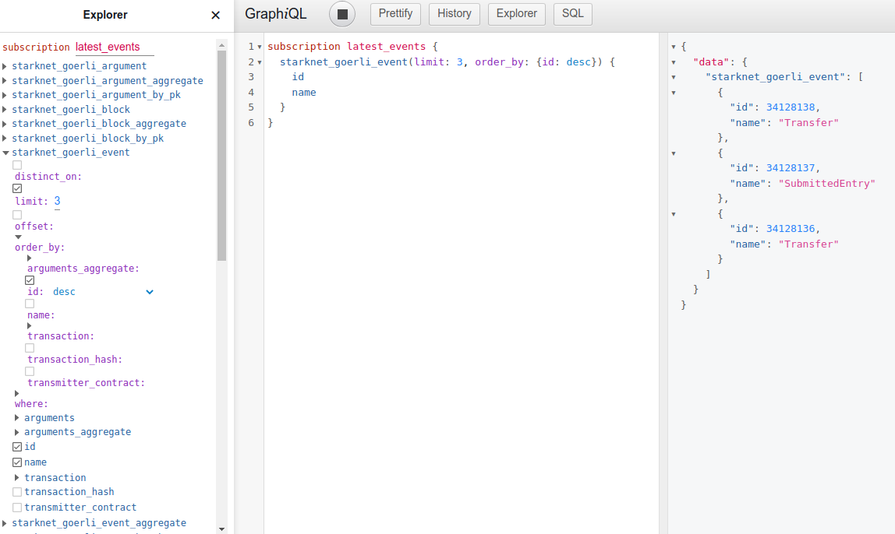Collapse the "starknet_goerli_event" array in results

[674, 77]
